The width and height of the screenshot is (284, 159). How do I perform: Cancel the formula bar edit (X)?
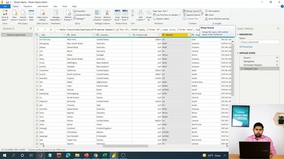[x=38, y=30]
